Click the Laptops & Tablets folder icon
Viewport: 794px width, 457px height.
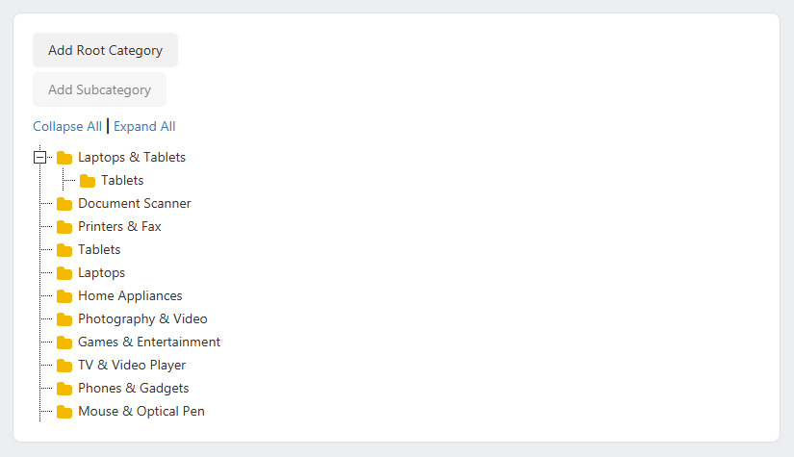64,158
